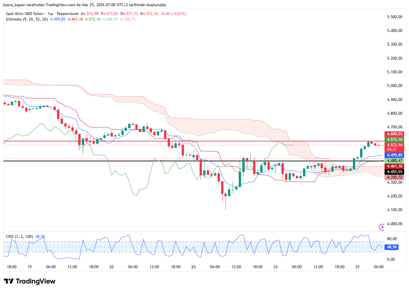Click the pink 4.350,72 price axis label
Image resolution: width=409 pixels, height=291 pixels.
pos(394,177)
